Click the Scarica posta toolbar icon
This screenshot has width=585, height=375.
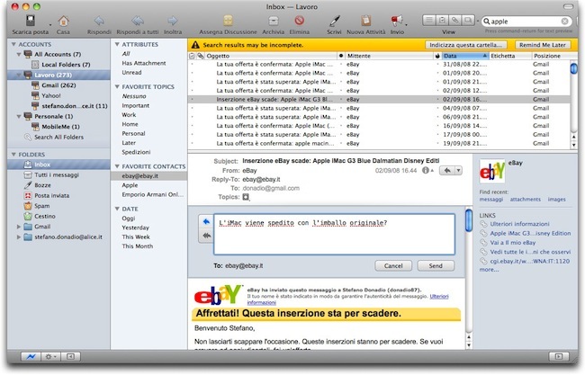coord(31,21)
